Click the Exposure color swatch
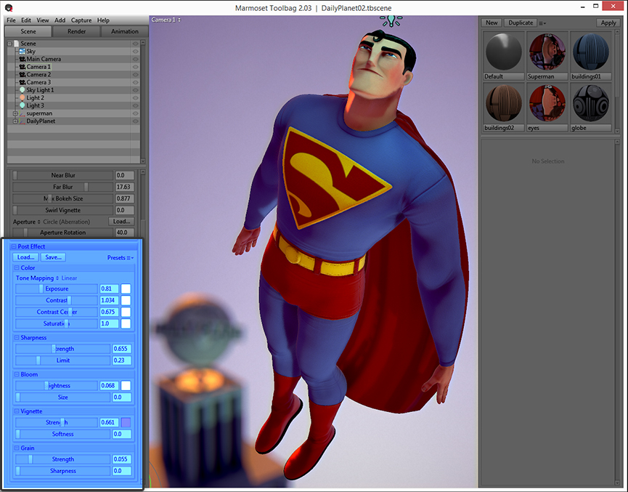This screenshot has height=492, width=628. (x=126, y=289)
